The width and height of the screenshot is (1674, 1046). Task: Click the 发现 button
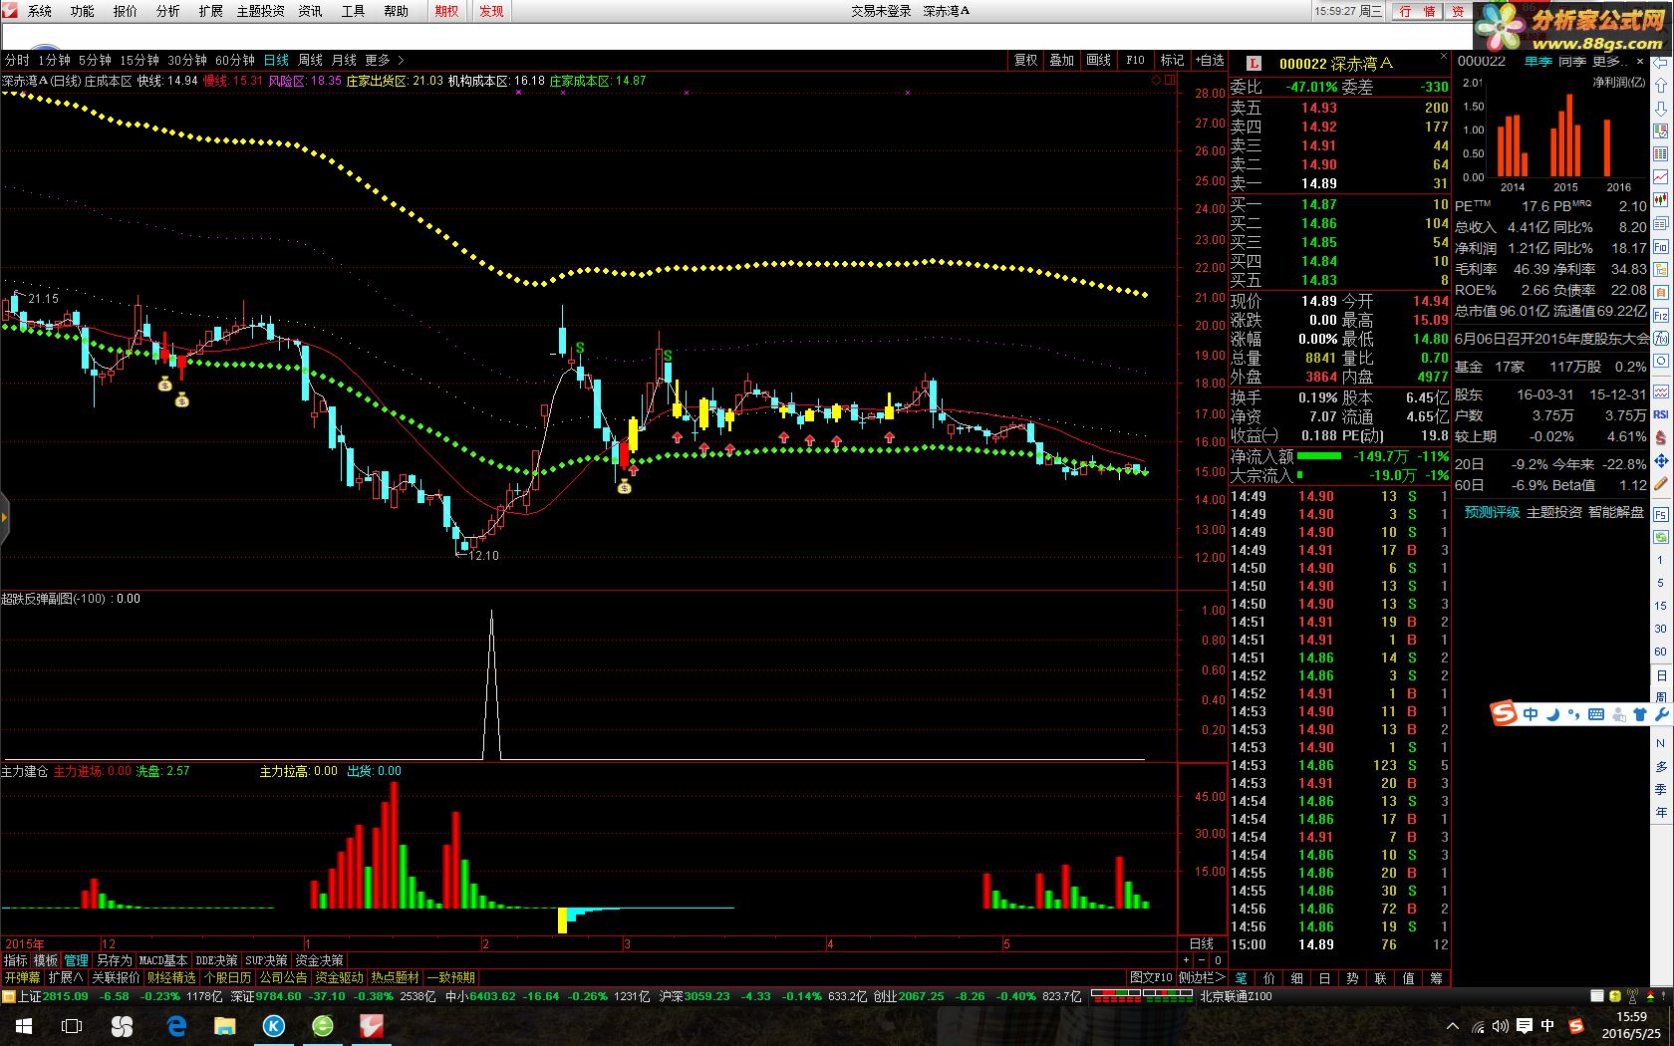point(491,11)
